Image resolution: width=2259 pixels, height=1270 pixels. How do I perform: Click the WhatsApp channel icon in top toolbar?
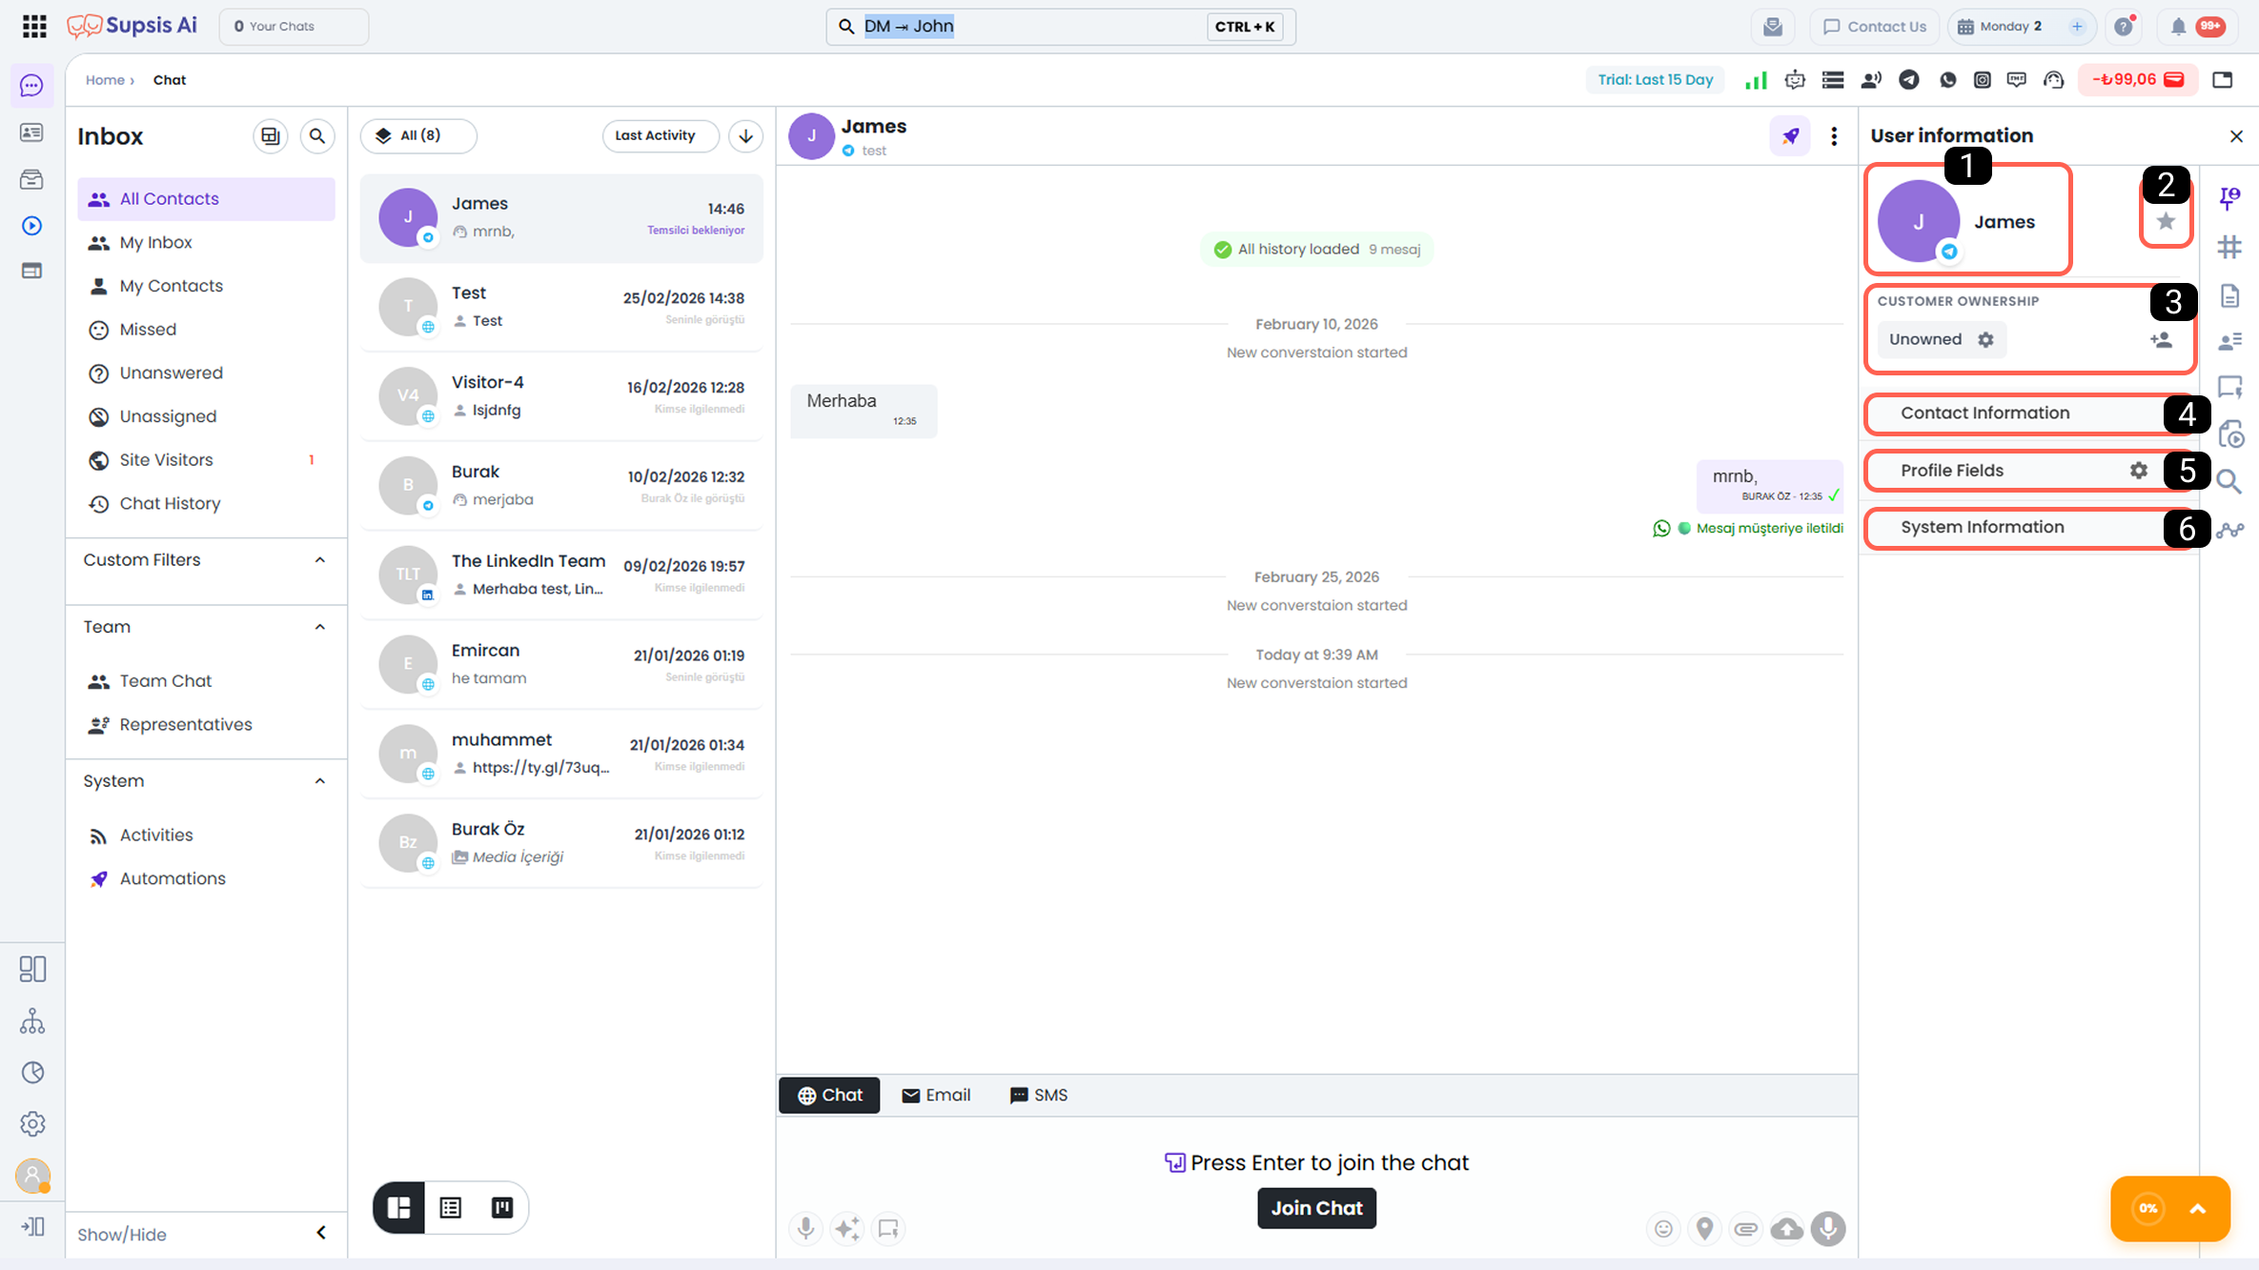pos(1948,80)
